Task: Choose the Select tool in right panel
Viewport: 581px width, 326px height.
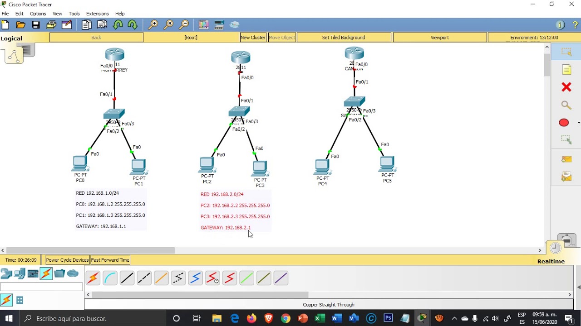Action: (566, 53)
